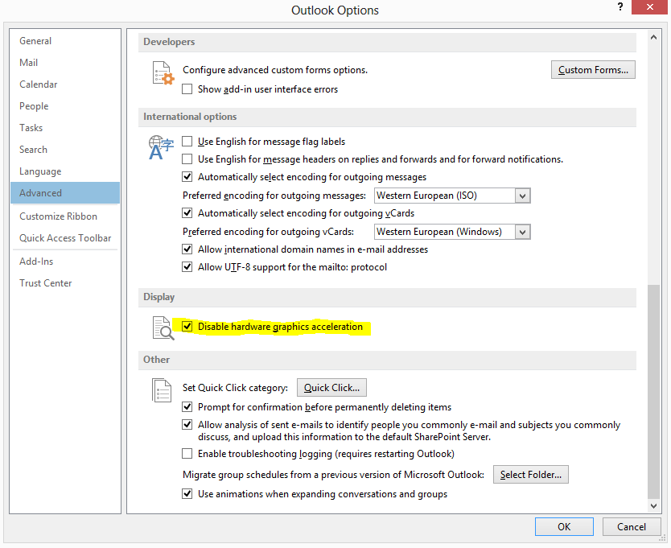Screen dimensions: 671x548
Task: Click the scrollbar up arrow
Action: tap(653, 38)
